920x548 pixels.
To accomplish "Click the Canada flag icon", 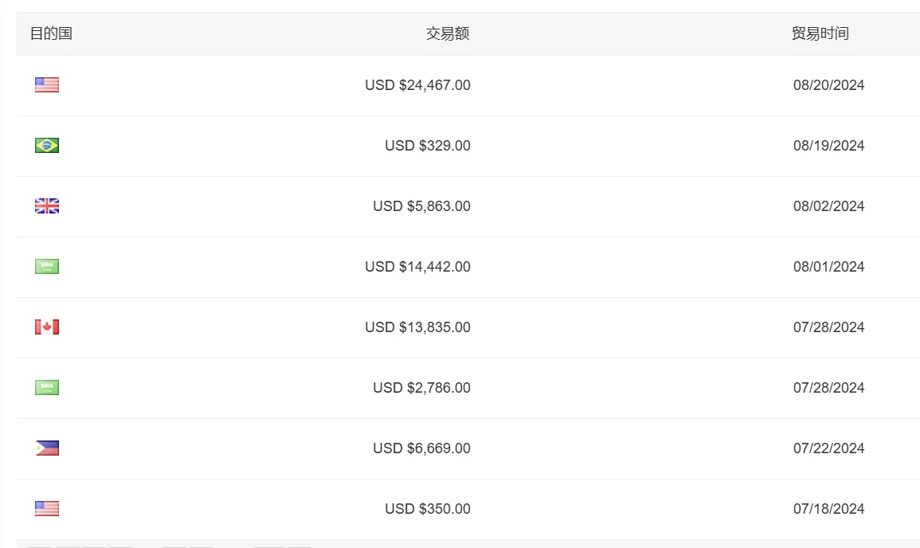I will coord(47,327).
